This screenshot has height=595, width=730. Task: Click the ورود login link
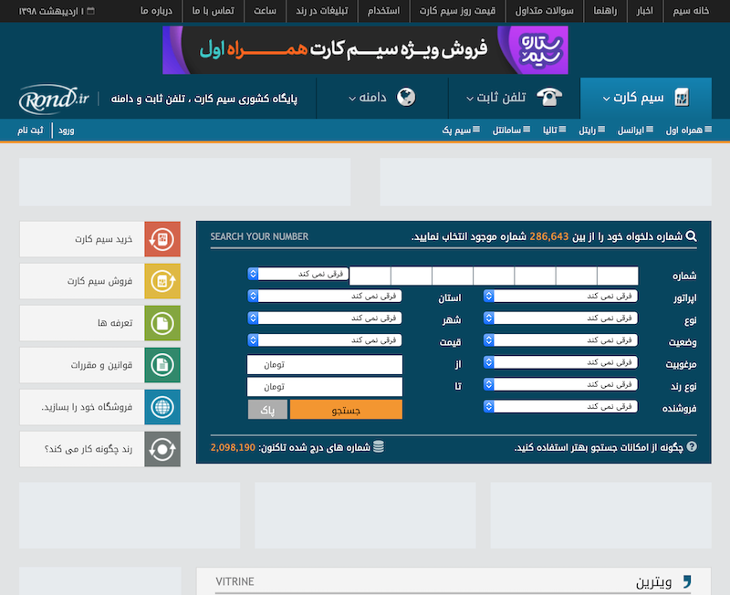tap(66, 130)
